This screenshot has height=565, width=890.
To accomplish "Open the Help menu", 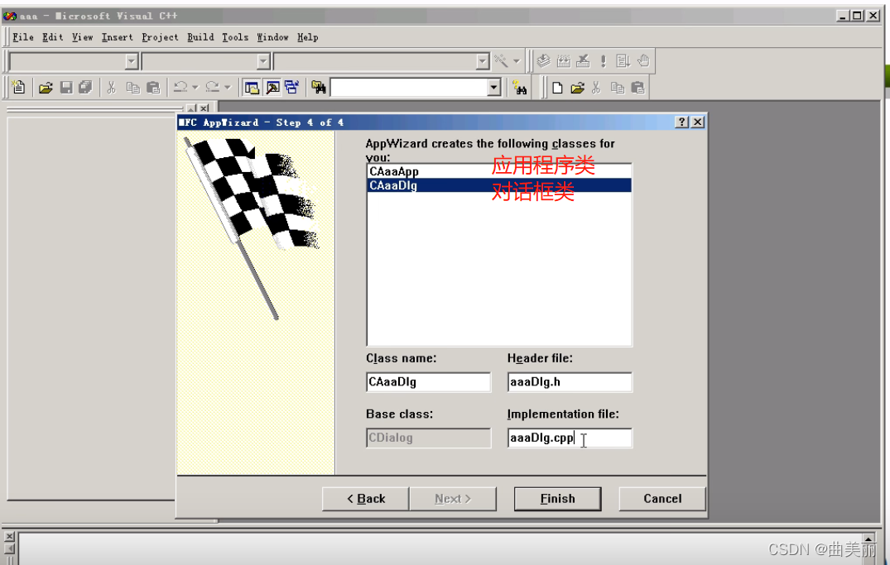I will tap(308, 37).
